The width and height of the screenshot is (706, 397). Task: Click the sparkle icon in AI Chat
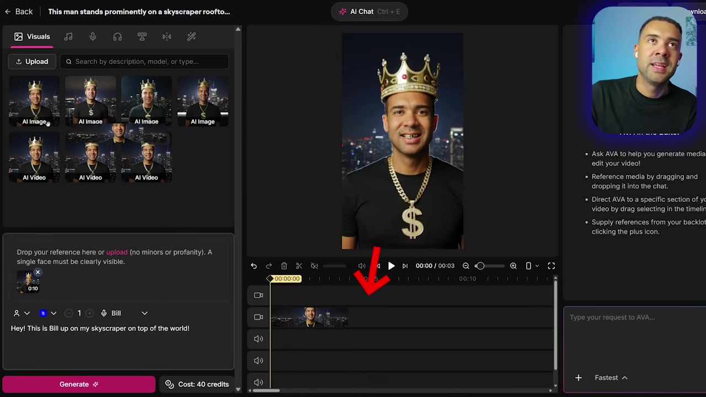[343, 12]
